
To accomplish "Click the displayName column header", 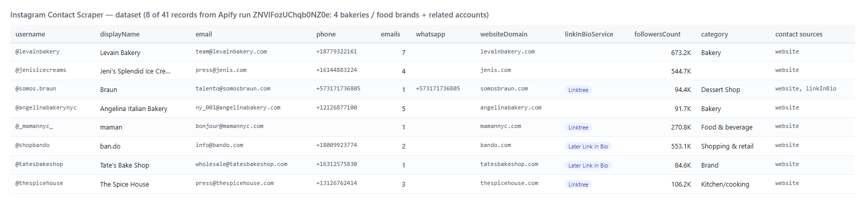I will (119, 34).
